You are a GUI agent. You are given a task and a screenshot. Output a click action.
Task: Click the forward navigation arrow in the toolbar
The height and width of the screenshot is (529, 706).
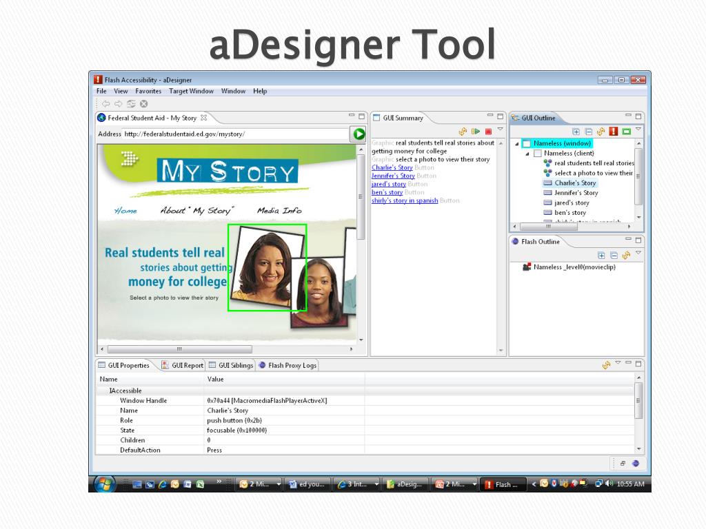pyautogui.click(x=118, y=104)
